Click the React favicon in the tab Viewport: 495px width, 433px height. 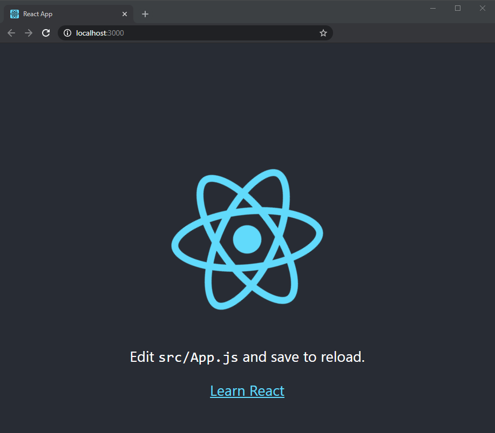point(15,14)
